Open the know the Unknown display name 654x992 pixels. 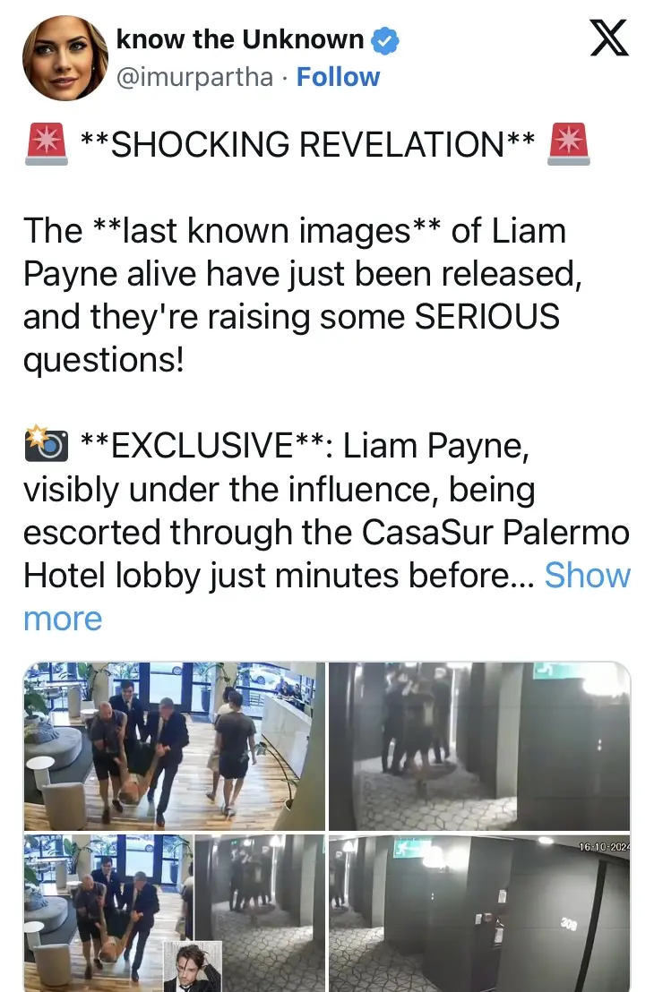[x=240, y=39]
